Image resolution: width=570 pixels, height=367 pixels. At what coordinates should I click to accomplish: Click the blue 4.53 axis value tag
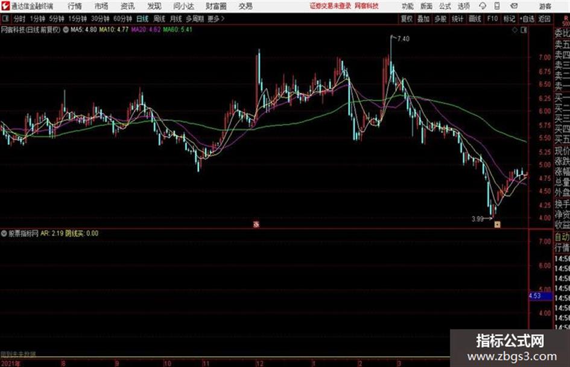coord(540,296)
